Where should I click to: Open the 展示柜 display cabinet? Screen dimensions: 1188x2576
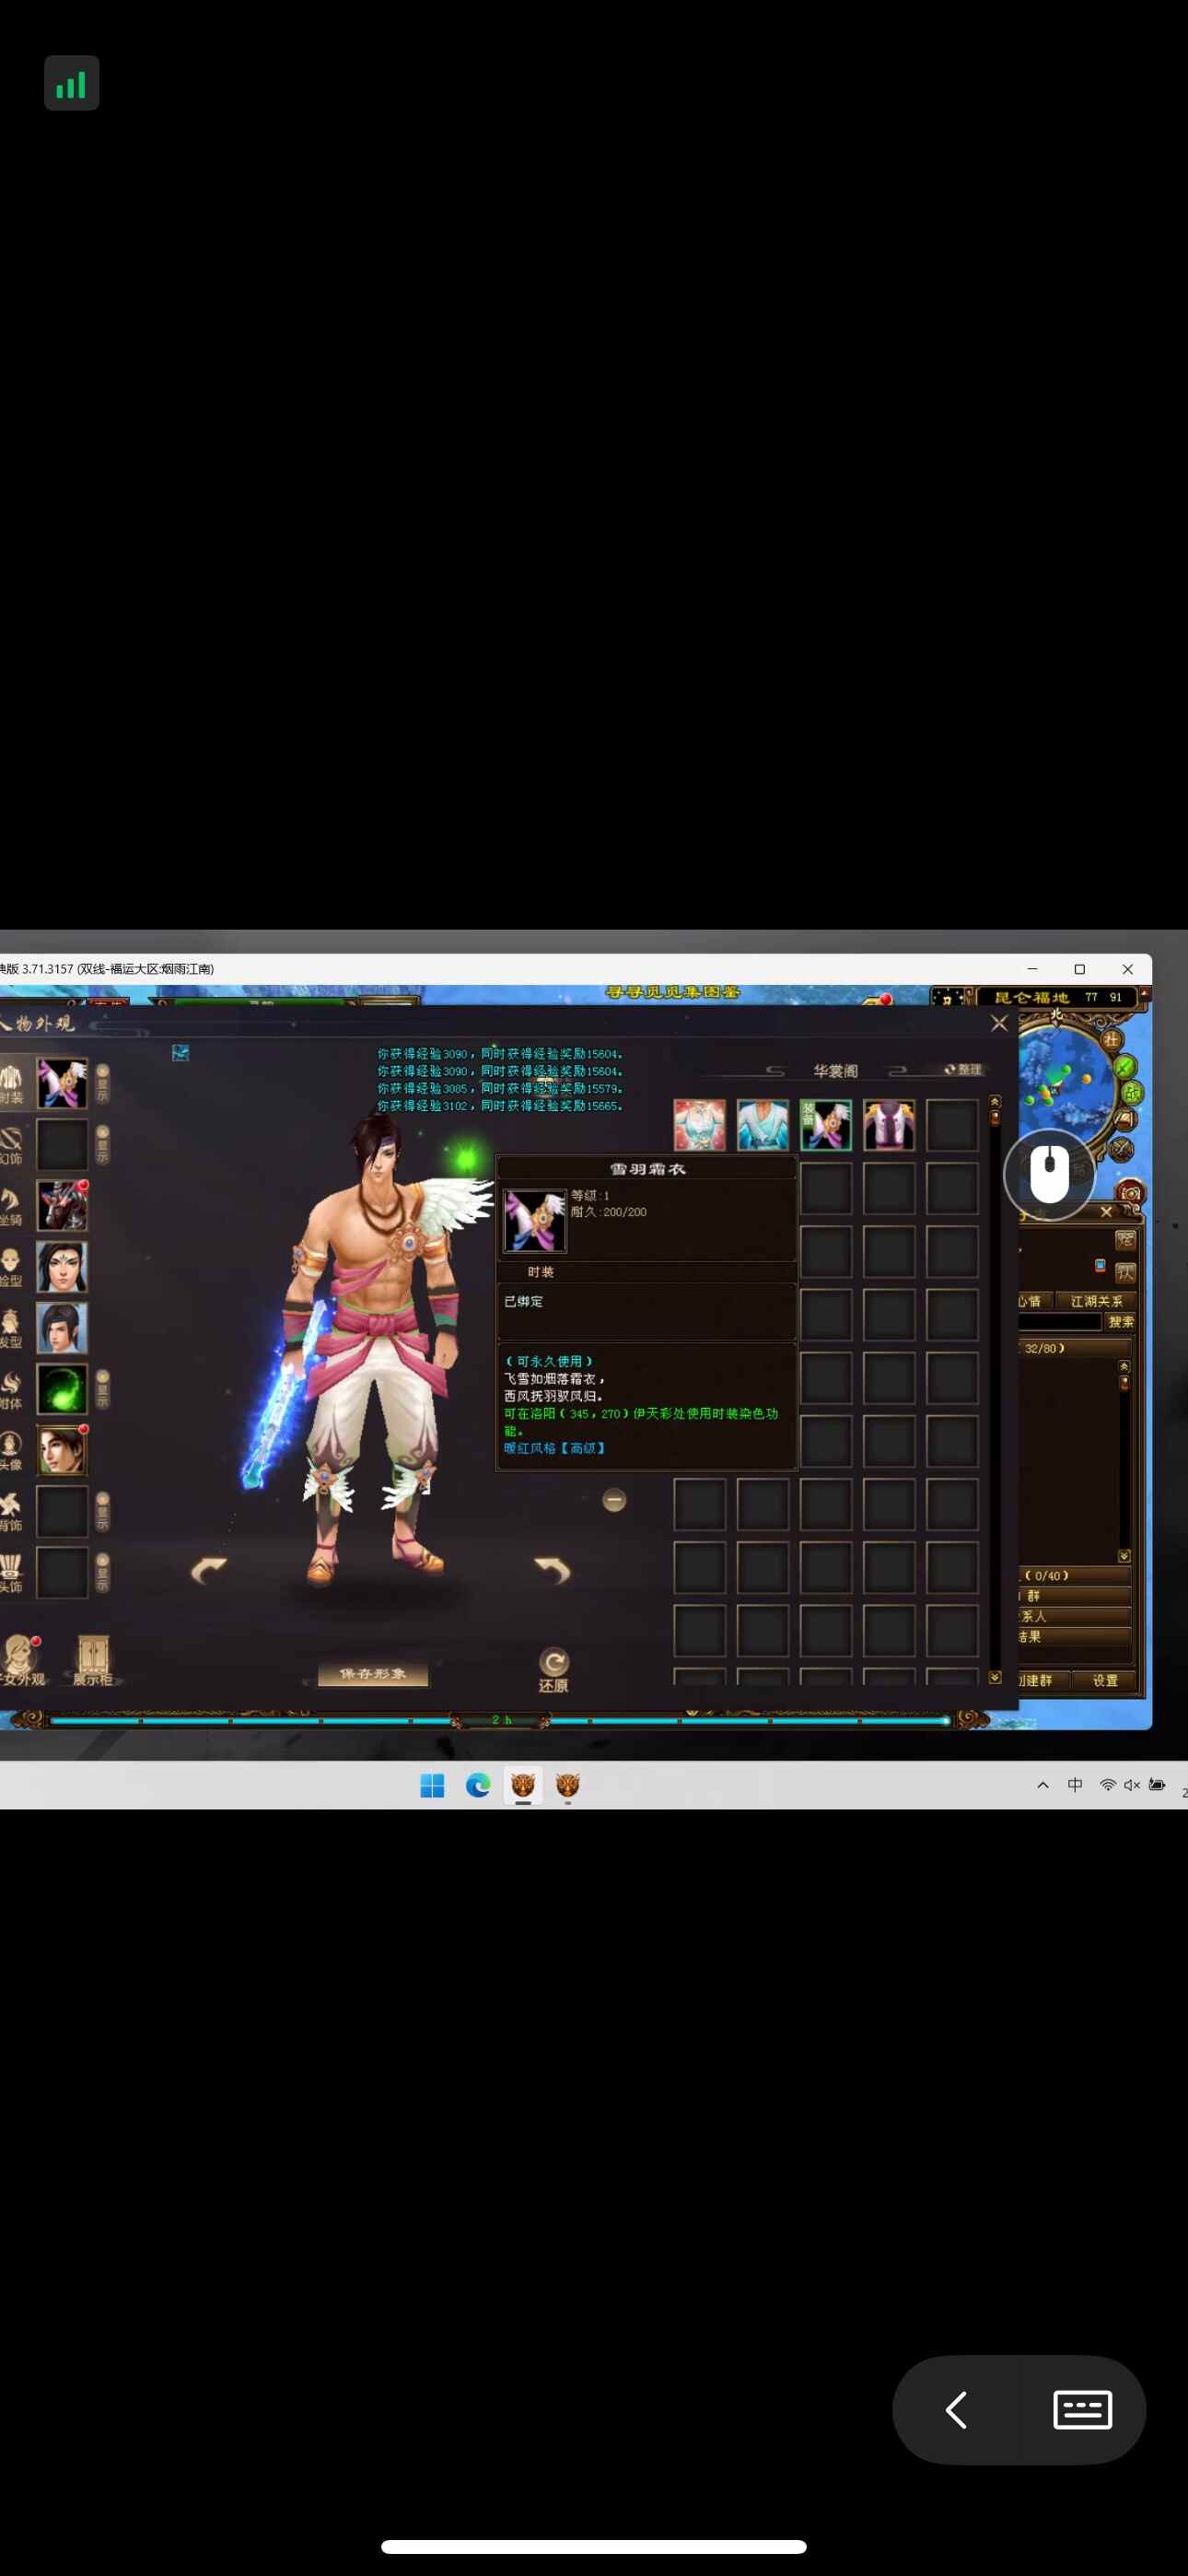pyautogui.click(x=92, y=1660)
